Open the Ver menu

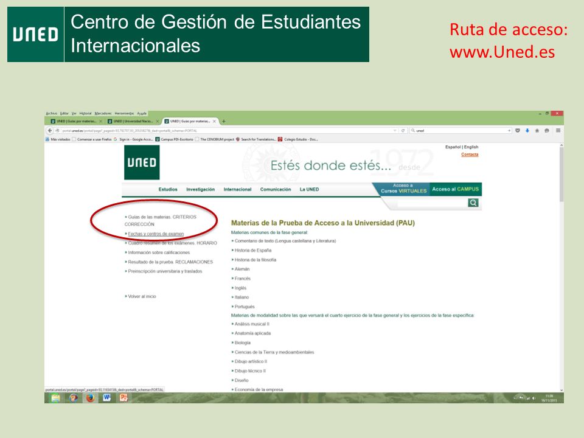coord(74,113)
